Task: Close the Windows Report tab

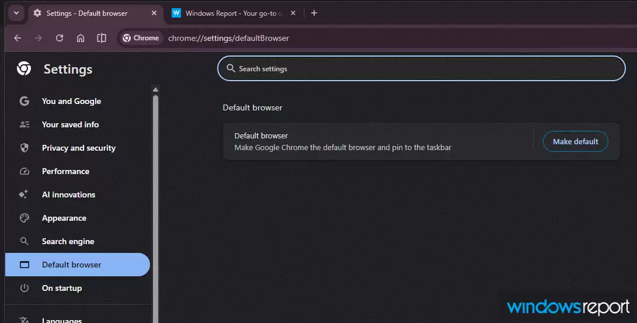Action: [293, 13]
